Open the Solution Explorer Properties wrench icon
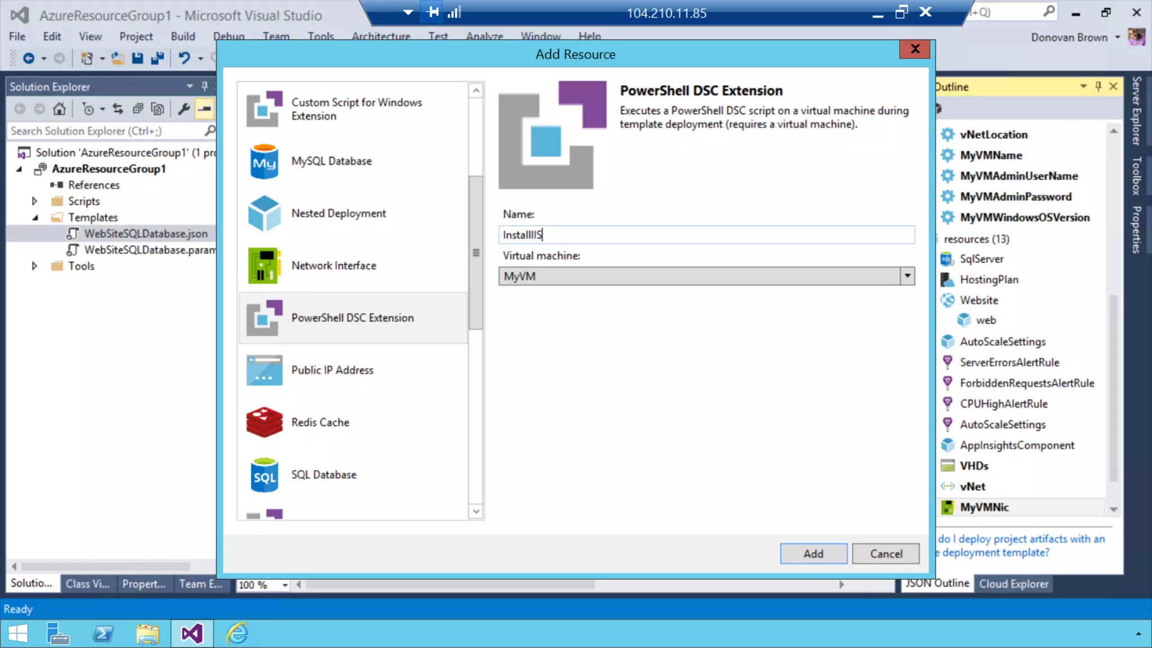This screenshot has height=648, width=1152. click(183, 109)
